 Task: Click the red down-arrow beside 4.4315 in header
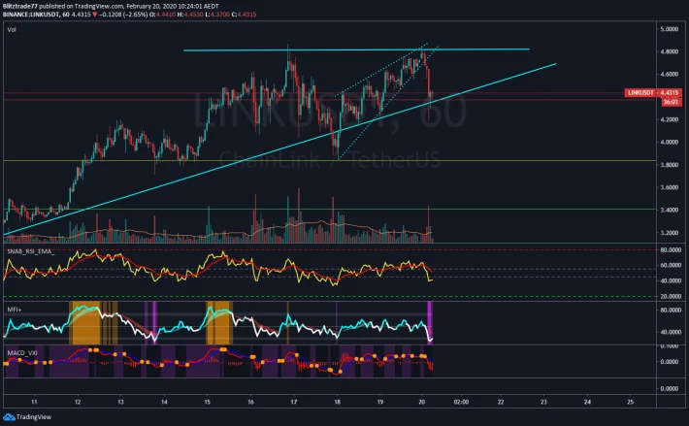94,15
